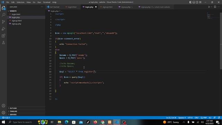Click the Customize Layout icon
222x125 pixels.
tap(200, 2)
